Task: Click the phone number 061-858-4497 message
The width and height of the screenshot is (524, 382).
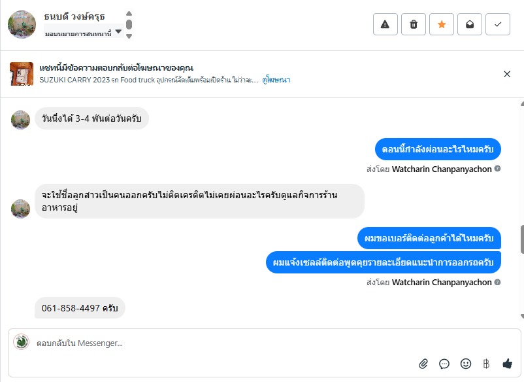Action: [x=80, y=308]
